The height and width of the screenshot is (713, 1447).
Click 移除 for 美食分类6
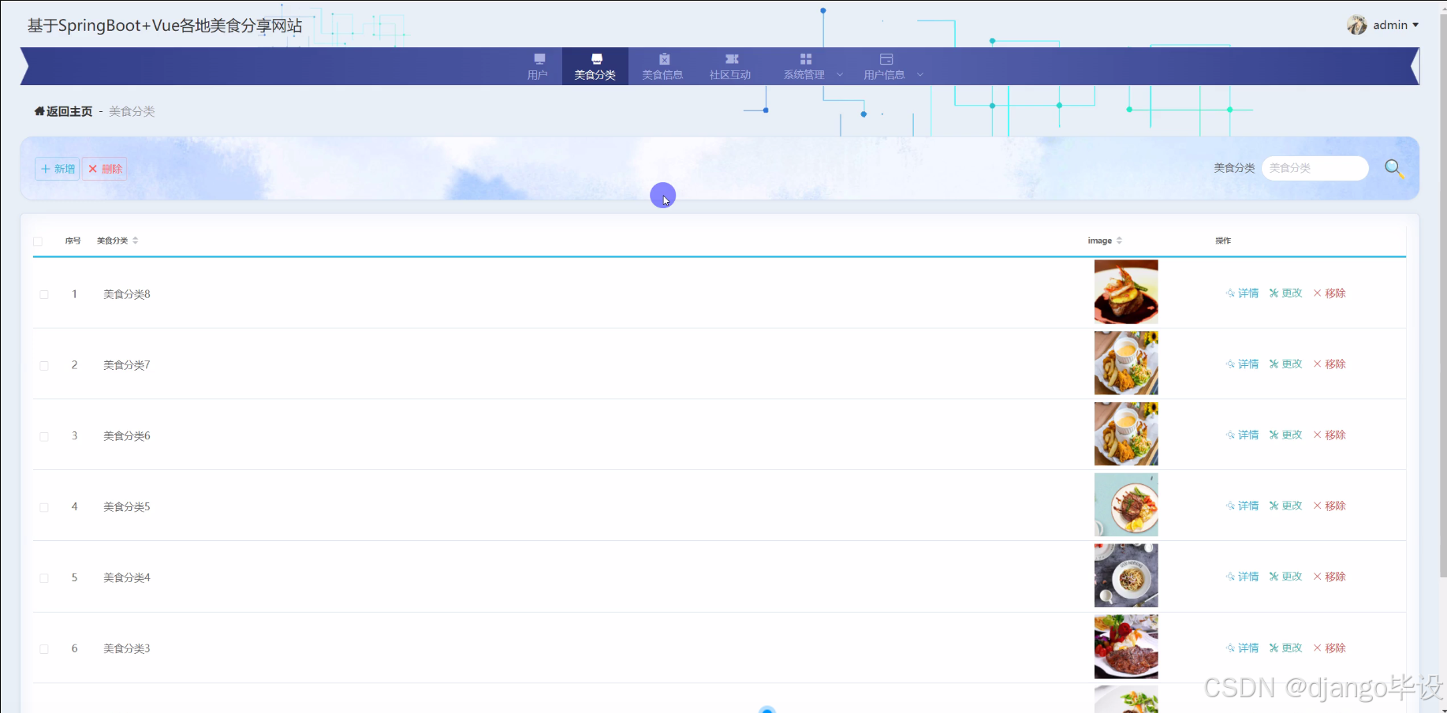click(1330, 435)
